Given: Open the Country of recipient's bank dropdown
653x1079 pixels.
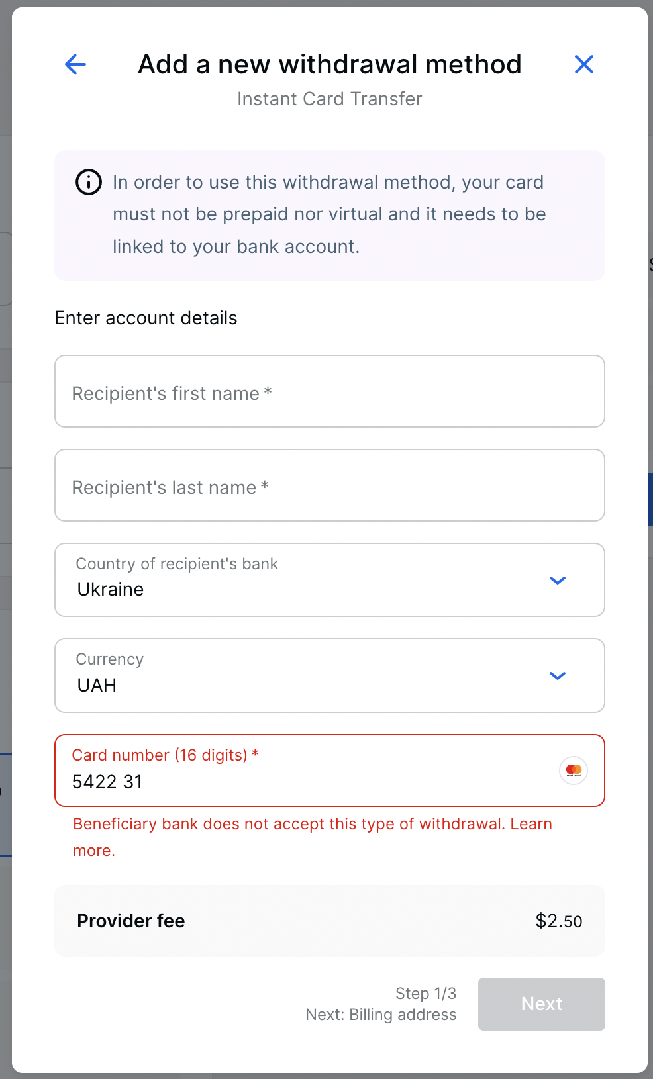Looking at the screenshot, I should pyautogui.click(x=330, y=580).
